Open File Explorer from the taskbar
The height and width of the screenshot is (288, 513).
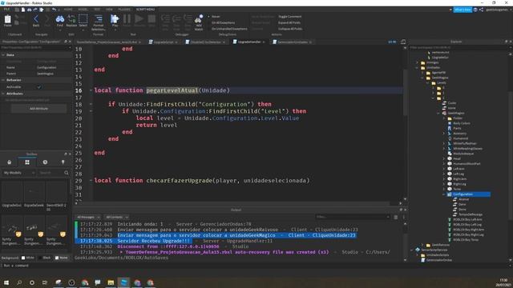pos(111,282)
